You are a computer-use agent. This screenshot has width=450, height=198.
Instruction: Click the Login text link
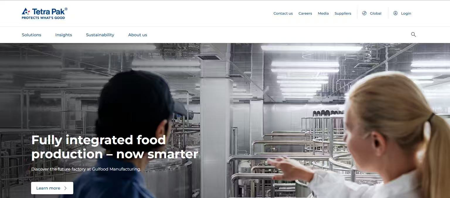tap(406, 13)
